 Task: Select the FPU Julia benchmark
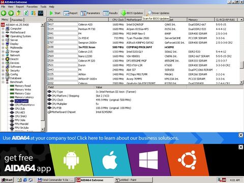[x=20, y=120]
